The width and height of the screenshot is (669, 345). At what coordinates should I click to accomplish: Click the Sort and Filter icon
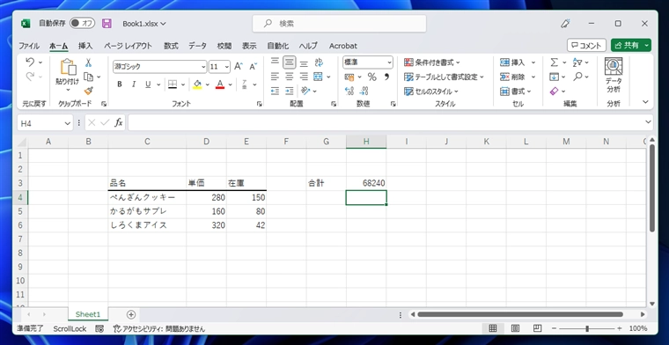point(577,62)
